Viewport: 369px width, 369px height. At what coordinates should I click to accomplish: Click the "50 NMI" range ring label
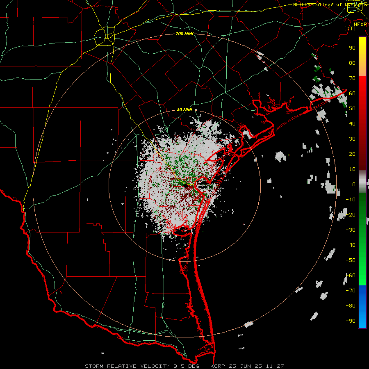pyautogui.click(x=184, y=109)
